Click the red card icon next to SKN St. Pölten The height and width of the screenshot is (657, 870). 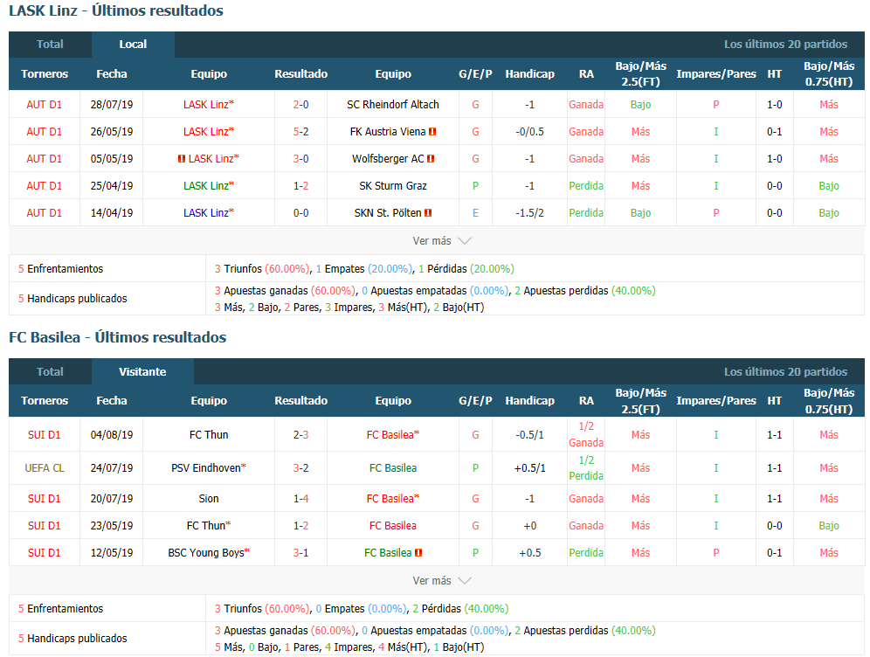(428, 213)
